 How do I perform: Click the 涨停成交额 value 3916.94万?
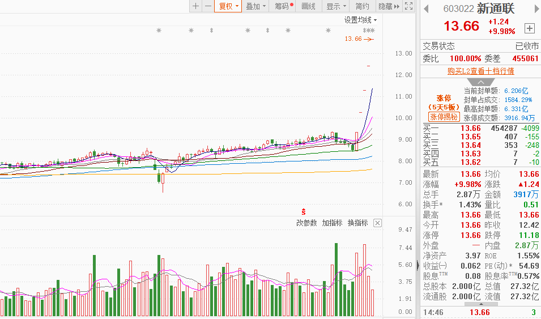click(x=519, y=118)
